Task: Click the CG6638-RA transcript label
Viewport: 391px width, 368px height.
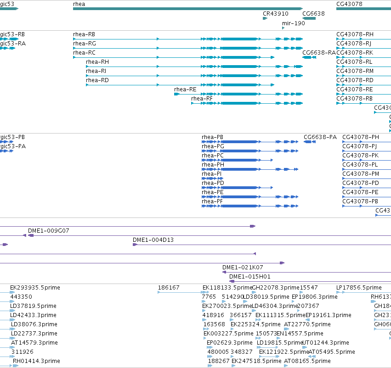Action: tap(319, 53)
